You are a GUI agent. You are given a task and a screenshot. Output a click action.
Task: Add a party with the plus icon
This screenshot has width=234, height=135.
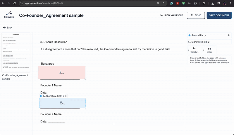click(228, 35)
